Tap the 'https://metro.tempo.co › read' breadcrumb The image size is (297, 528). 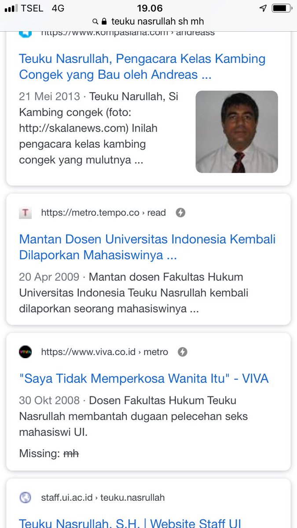tap(103, 213)
